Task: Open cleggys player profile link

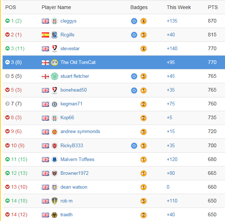Action: tap(68, 21)
